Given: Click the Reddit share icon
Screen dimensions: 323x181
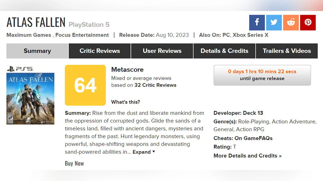Looking at the screenshot, I should [291, 23].
